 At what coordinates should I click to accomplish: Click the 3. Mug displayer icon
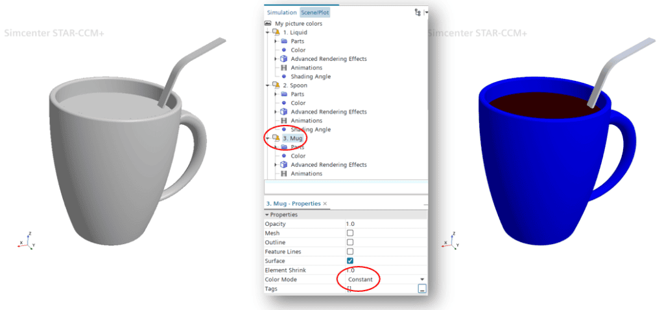[276, 138]
